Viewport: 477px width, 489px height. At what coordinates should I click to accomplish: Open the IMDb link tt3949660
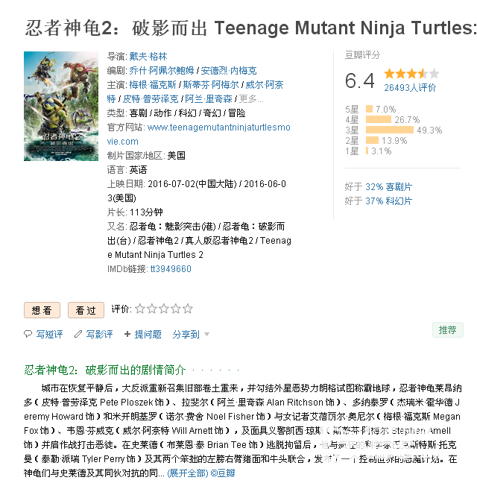[x=171, y=269]
